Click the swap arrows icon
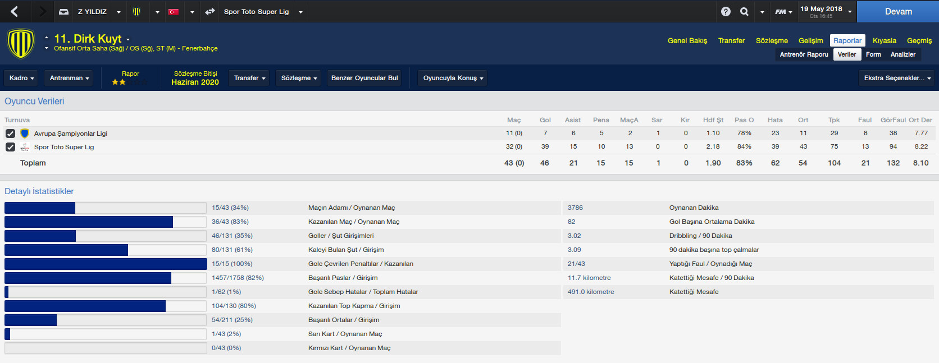This screenshot has height=363, width=939. [210, 11]
